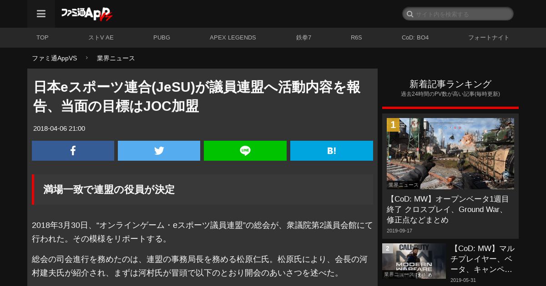This screenshot has width=546, height=286.
Task: Click the date 2019-05-31
Action: 463,280
